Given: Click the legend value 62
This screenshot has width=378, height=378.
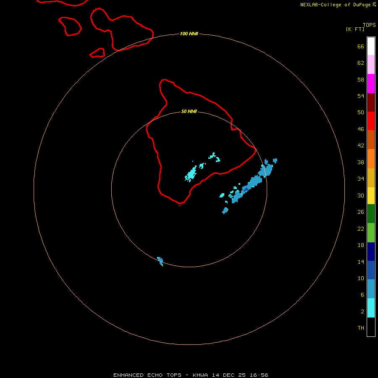Looking at the screenshot, I should pos(361,63).
